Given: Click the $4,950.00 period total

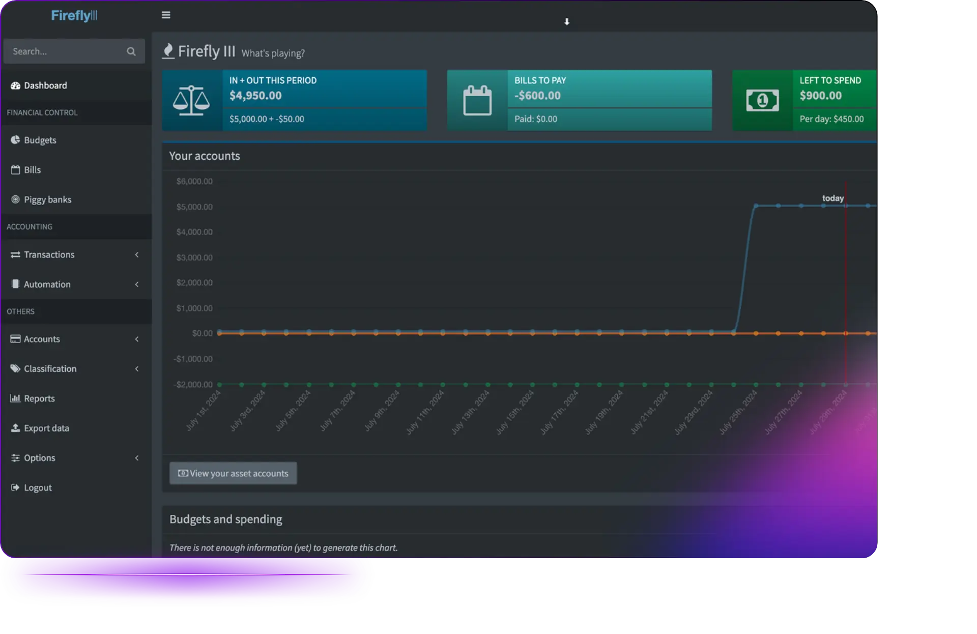Looking at the screenshot, I should pos(255,96).
